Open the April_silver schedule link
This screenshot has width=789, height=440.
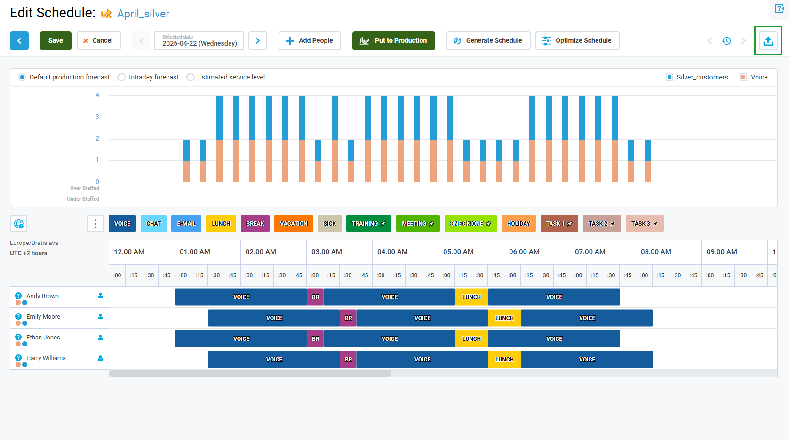[x=143, y=14]
